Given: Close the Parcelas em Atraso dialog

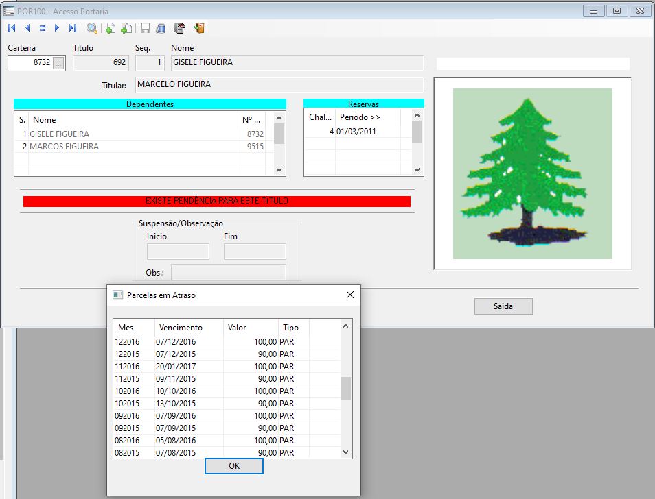Looking at the screenshot, I should pos(349,295).
